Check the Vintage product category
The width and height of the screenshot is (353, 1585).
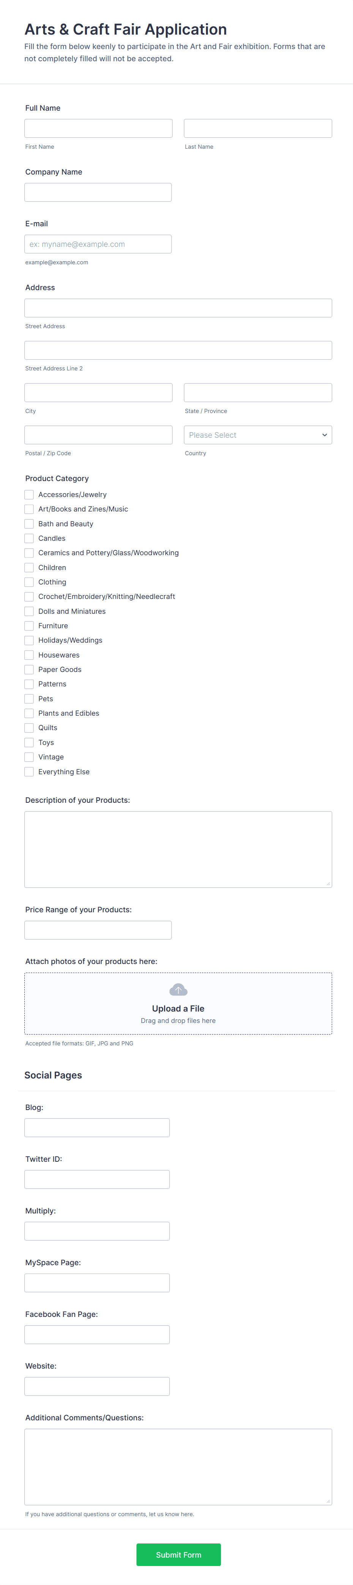[x=29, y=757]
